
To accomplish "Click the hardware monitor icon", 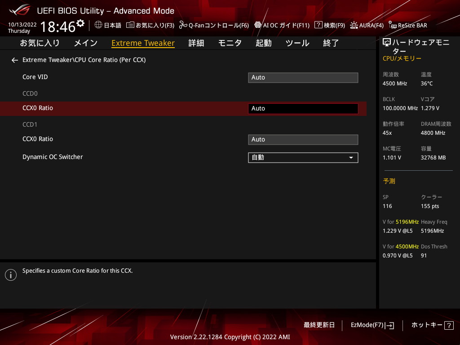I will [387, 43].
